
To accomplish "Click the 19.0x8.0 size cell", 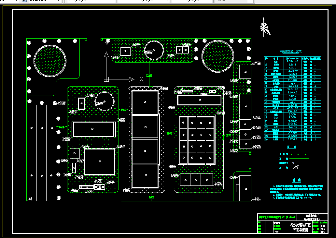I will pyautogui.click(x=292, y=124).
